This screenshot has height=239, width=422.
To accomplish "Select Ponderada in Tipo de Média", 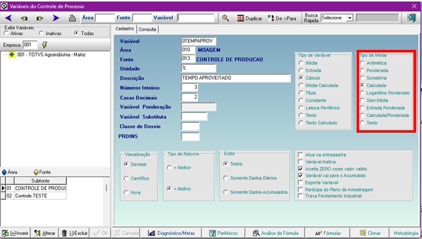I will coord(362,70).
